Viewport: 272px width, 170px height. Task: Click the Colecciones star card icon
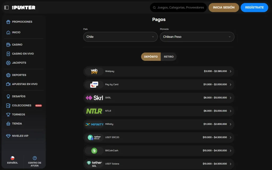coord(8,105)
